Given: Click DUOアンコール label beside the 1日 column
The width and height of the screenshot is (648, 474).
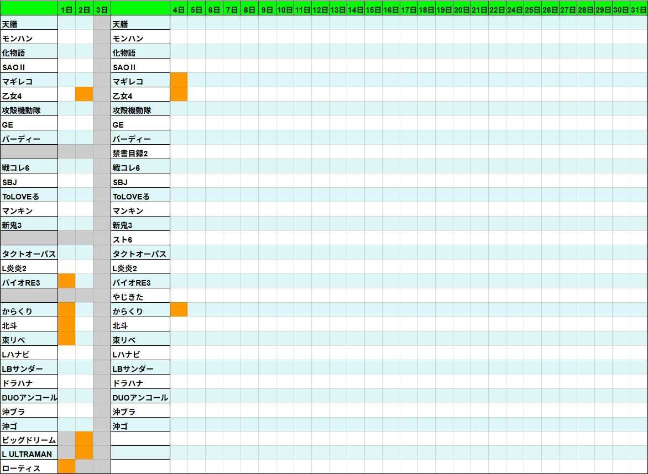Looking at the screenshot, I should (x=29, y=396).
